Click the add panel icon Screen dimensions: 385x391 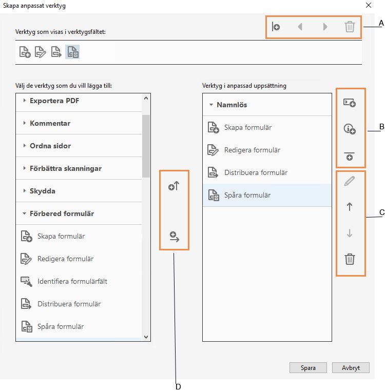coord(350,103)
